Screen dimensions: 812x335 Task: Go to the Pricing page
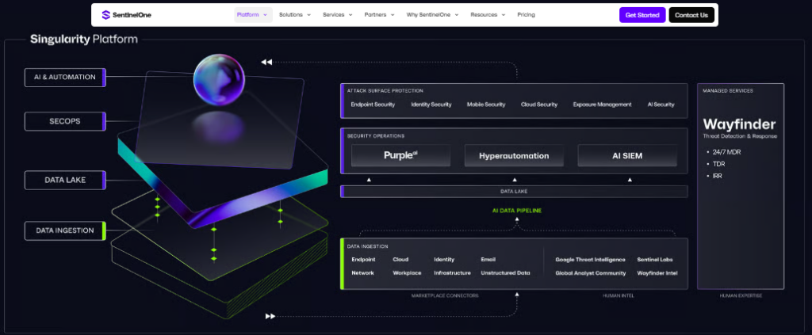click(x=527, y=15)
